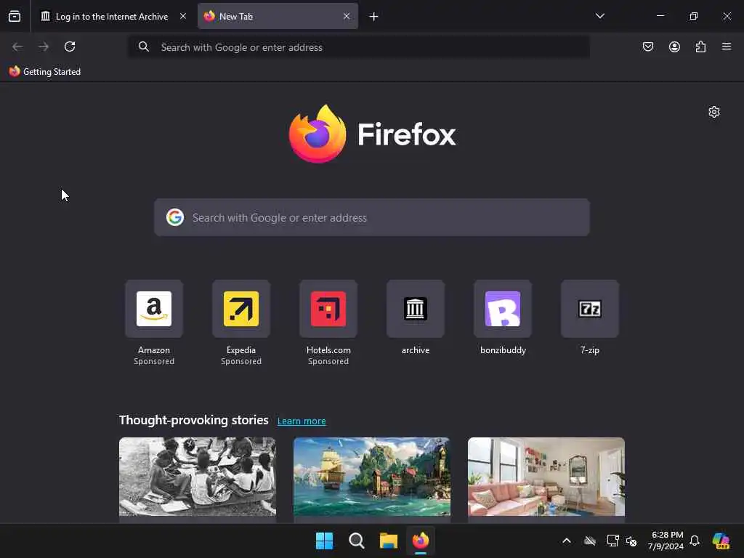Click the Google logo in search box
This screenshot has height=558, width=744.
tap(175, 217)
